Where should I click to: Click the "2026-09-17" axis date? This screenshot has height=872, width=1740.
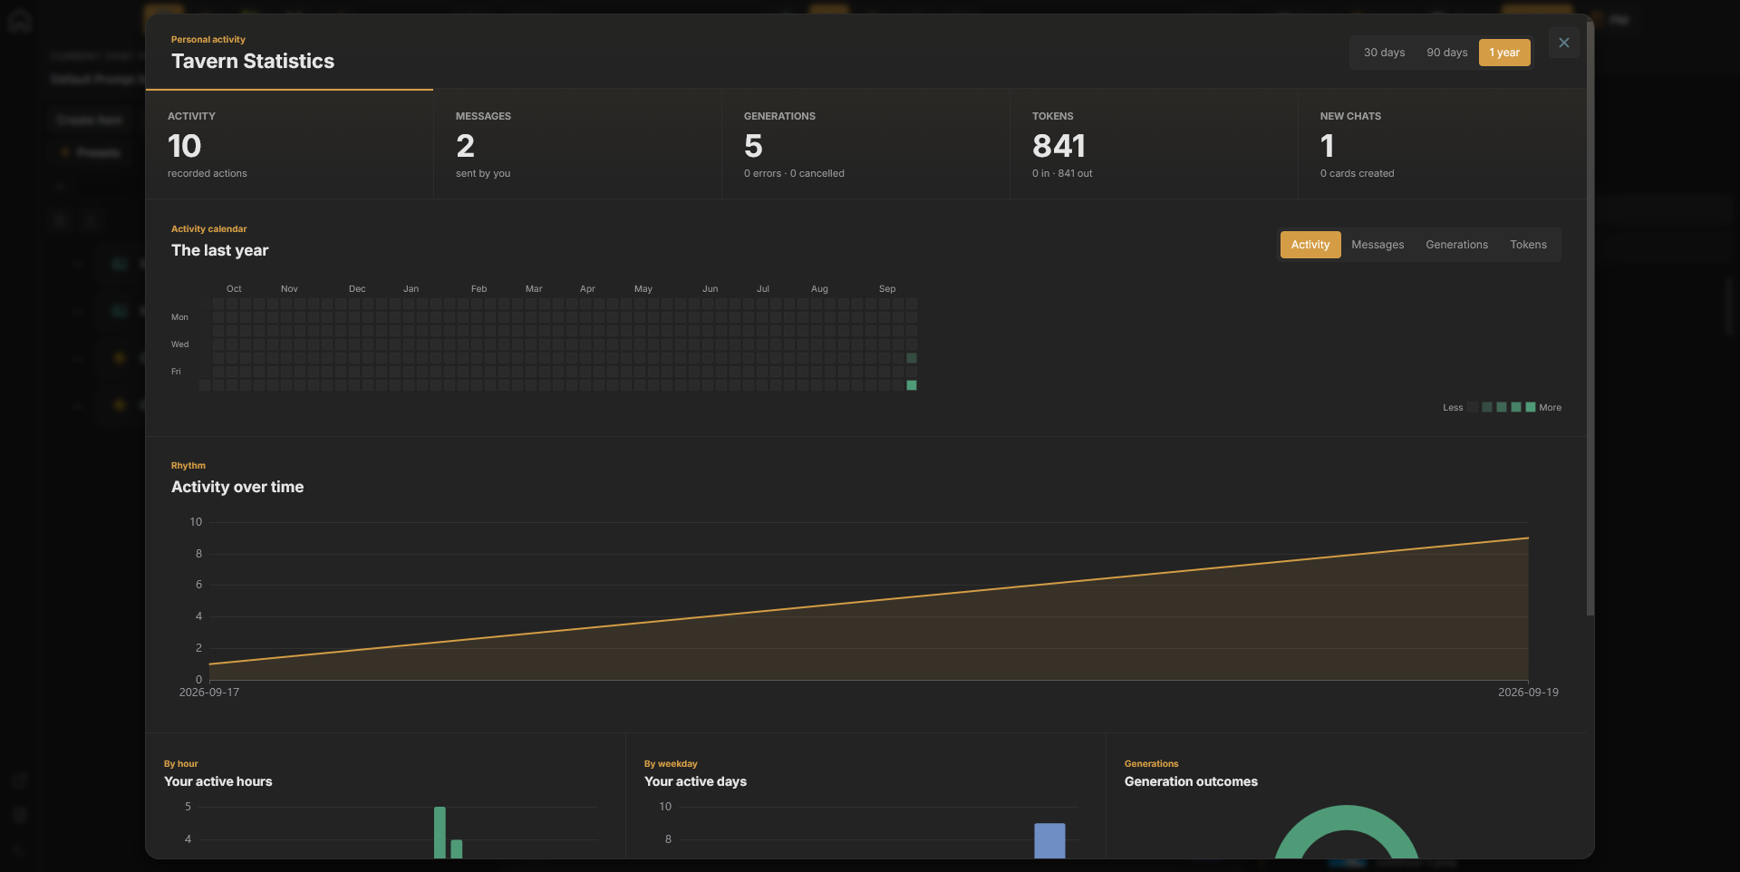coord(209,693)
